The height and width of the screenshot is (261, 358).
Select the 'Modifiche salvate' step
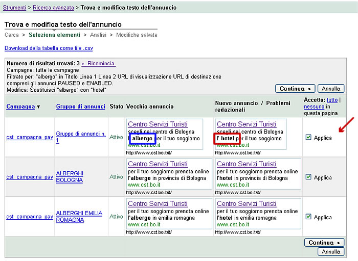point(137,35)
